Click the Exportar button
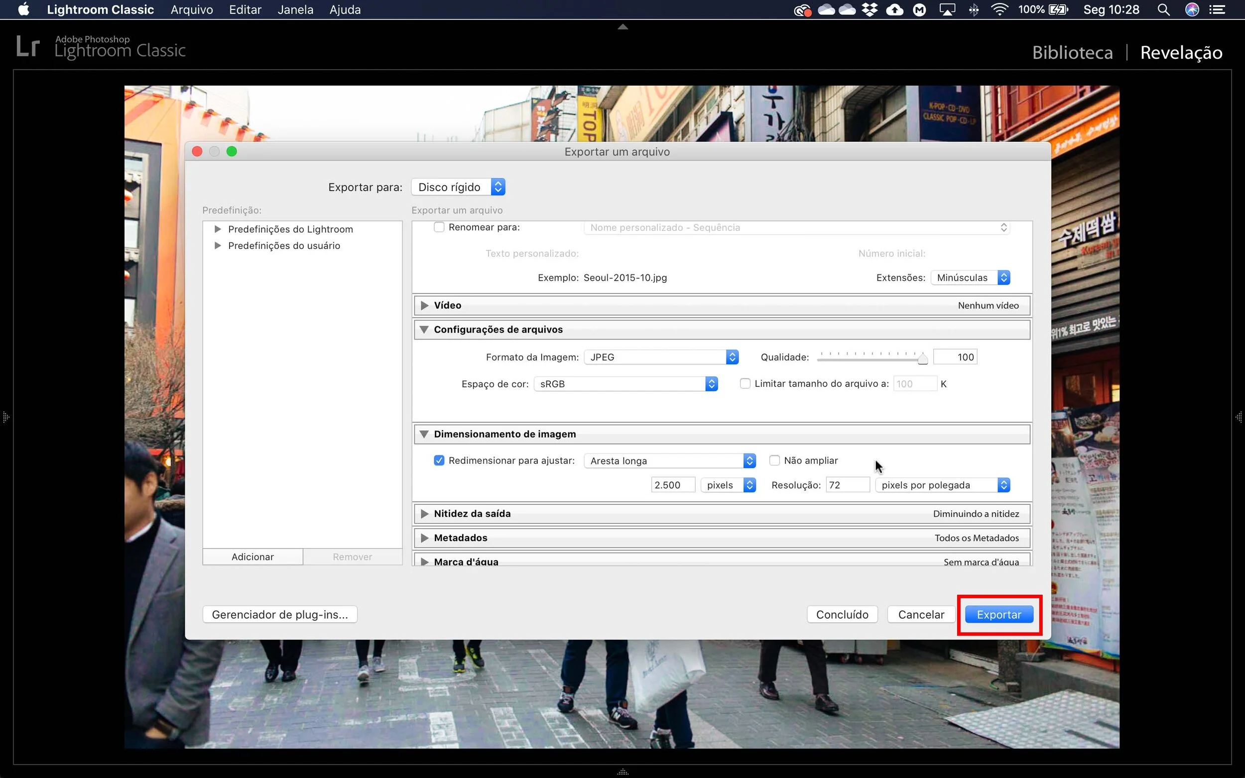1245x778 pixels. [998, 614]
